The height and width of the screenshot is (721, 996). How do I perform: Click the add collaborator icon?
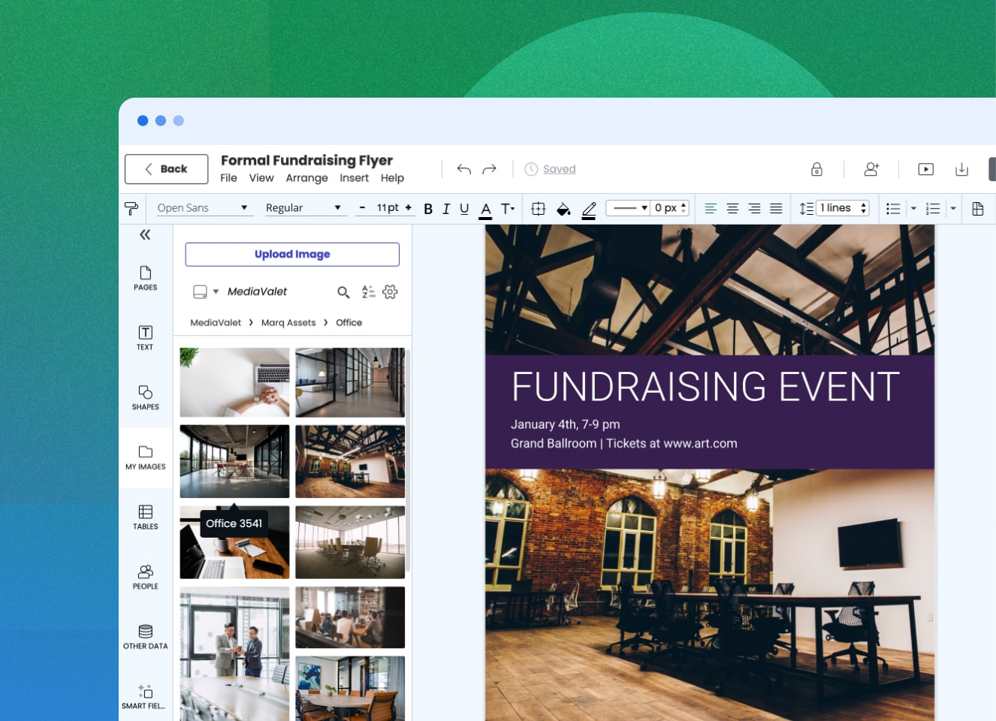(871, 169)
